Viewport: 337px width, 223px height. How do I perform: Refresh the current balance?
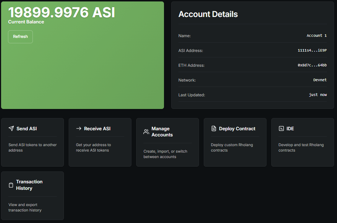click(20, 36)
